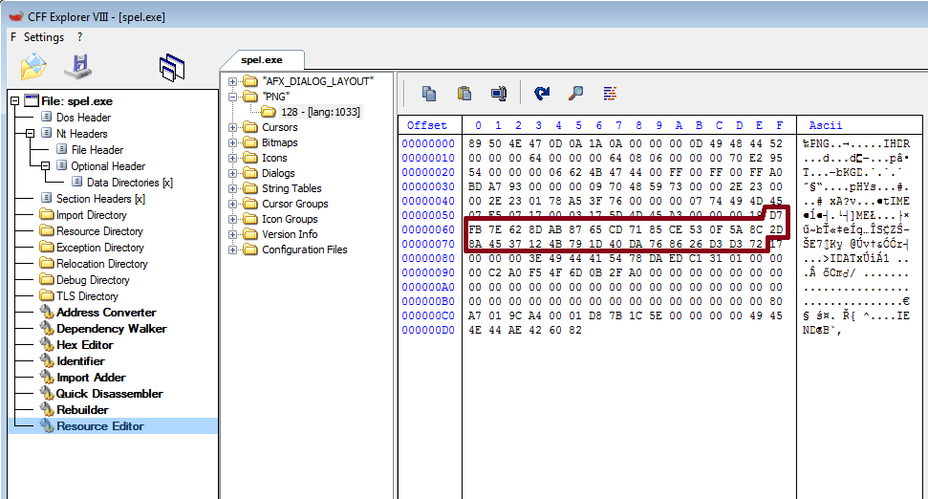Open the Settings menu

(44, 37)
